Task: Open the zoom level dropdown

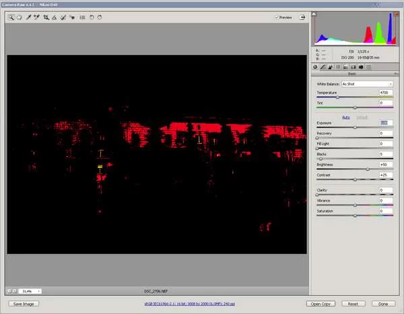Action: coord(38,291)
